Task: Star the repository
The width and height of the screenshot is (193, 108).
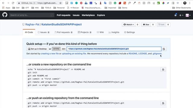Action: click(x=146, y=25)
